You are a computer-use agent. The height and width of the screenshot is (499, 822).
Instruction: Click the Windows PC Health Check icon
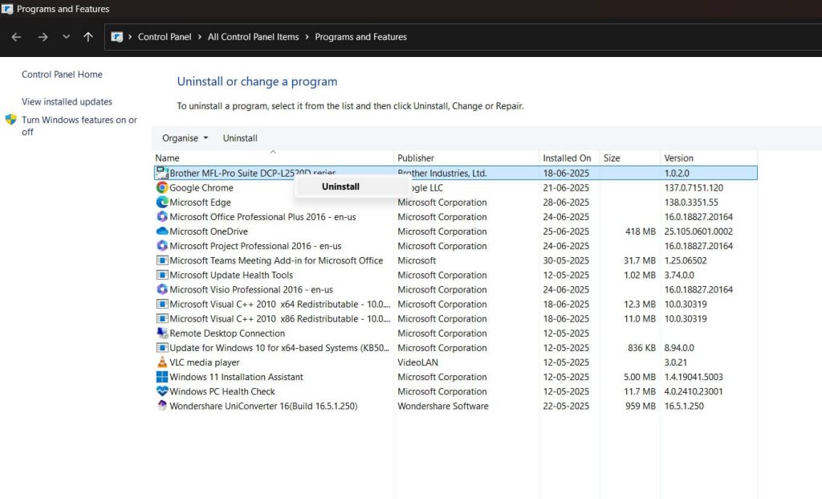coord(162,391)
